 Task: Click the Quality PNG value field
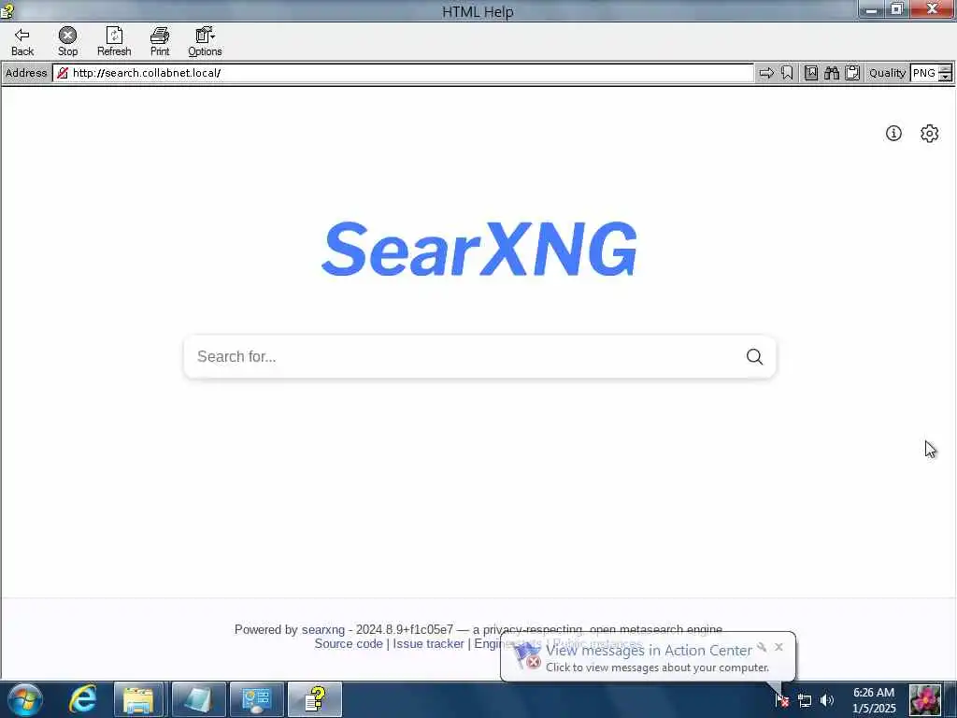click(924, 73)
